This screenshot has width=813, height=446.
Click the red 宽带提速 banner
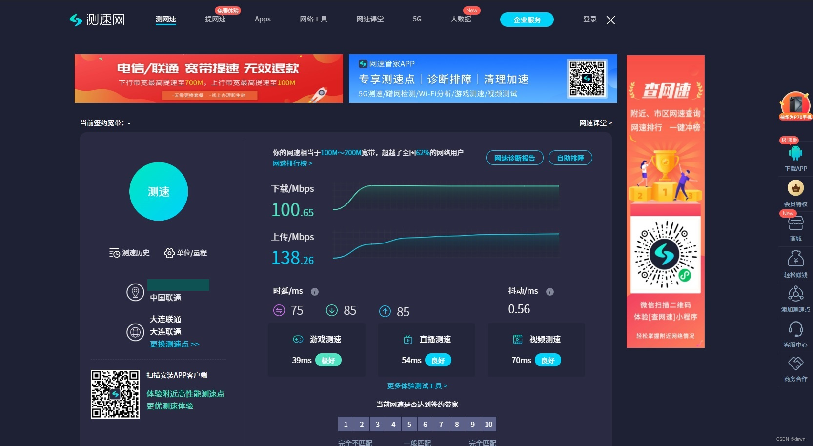209,79
